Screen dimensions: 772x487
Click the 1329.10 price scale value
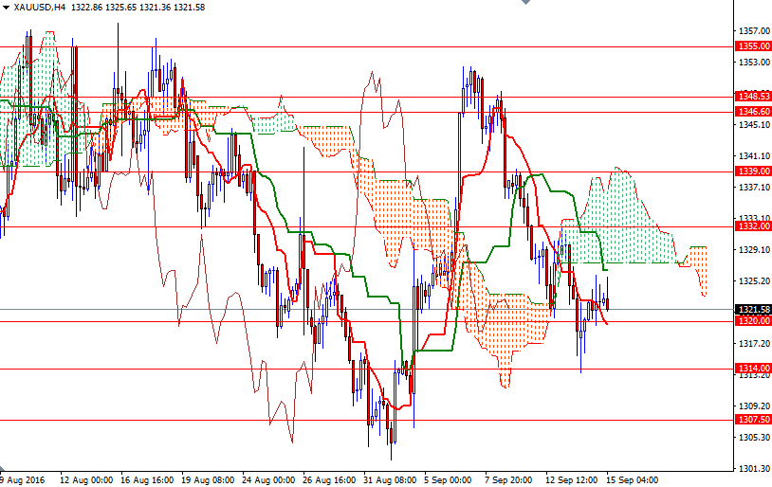coord(754,250)
